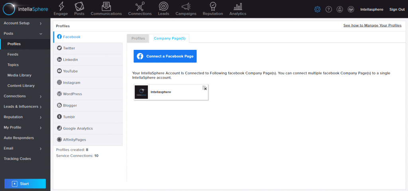The image size is (408, 191).
Task: Click the Start button
Action: [25, 184]
